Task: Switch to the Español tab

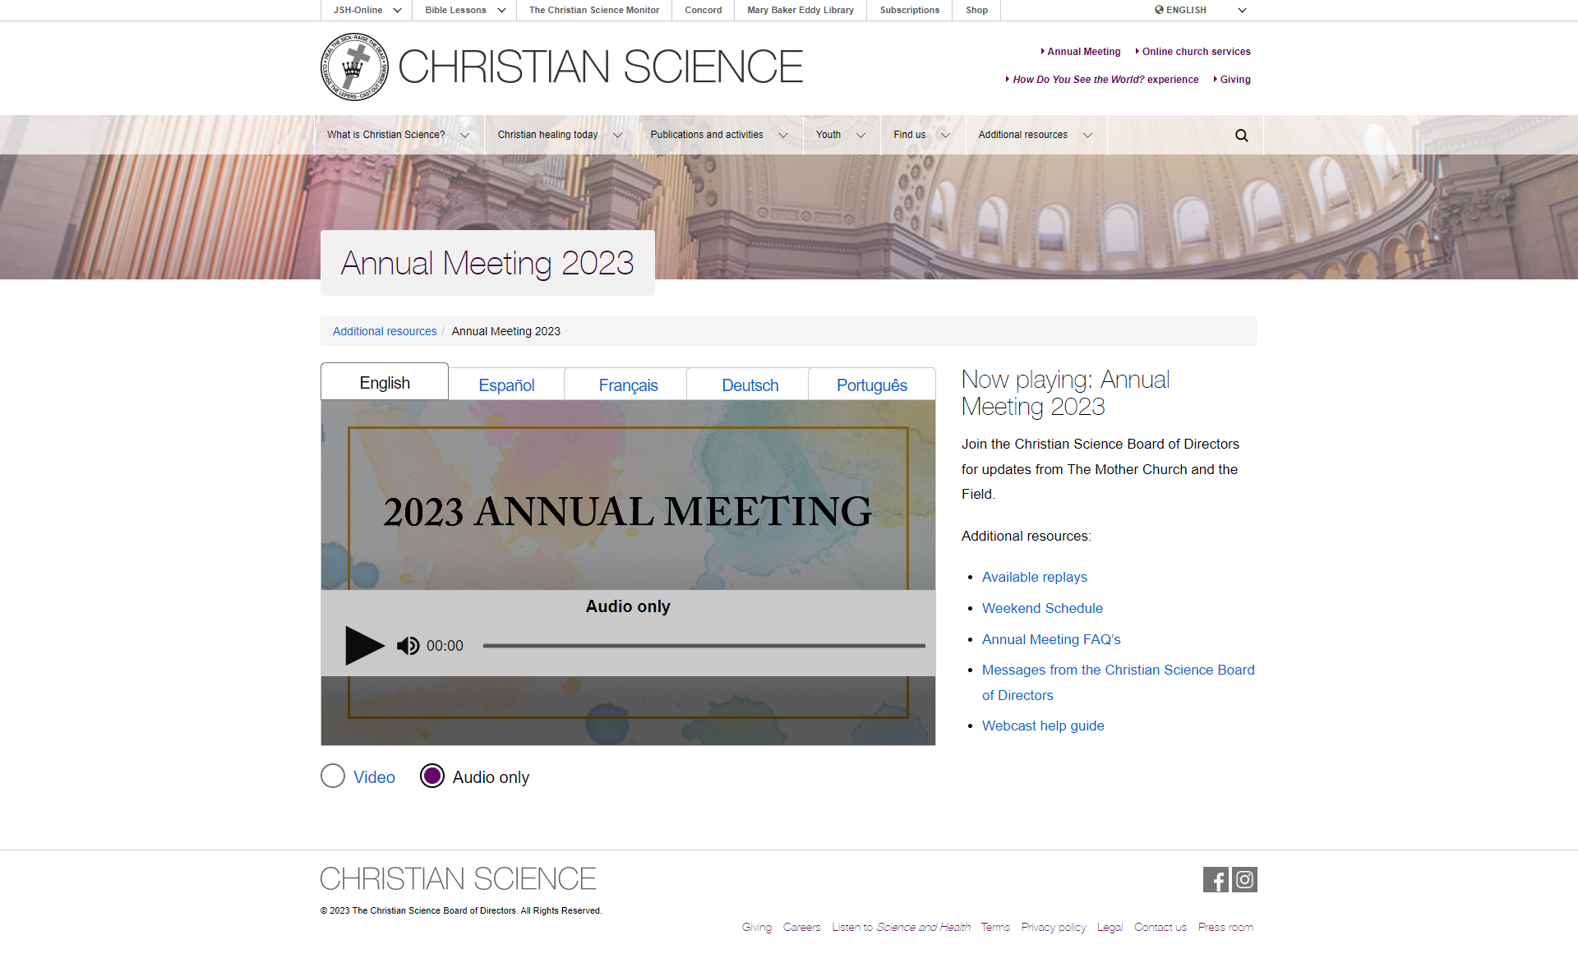Action: pos(506,385)
